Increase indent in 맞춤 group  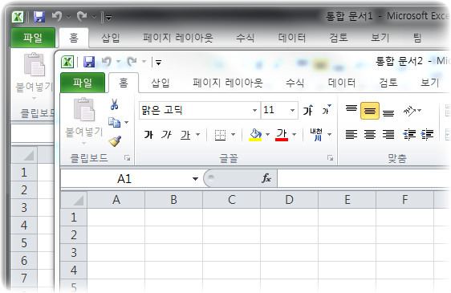427,134
